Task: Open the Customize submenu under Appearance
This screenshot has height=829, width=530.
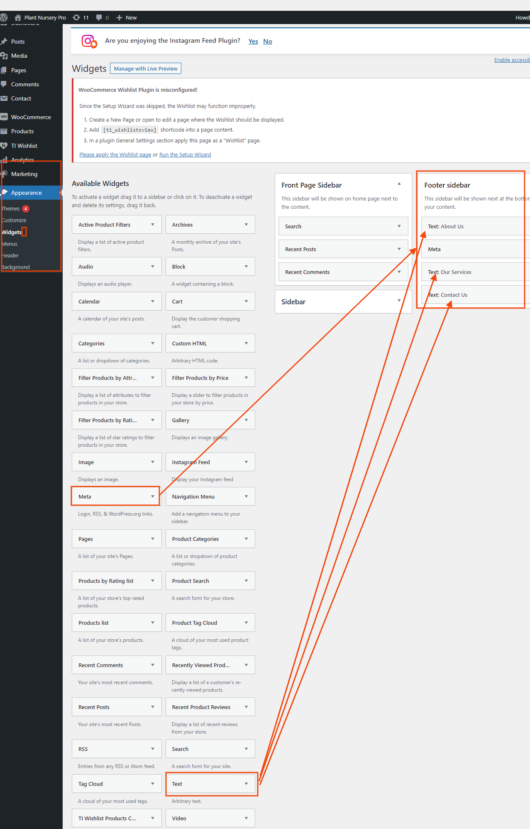Action: pyautogui.click(x=14, y=220)
